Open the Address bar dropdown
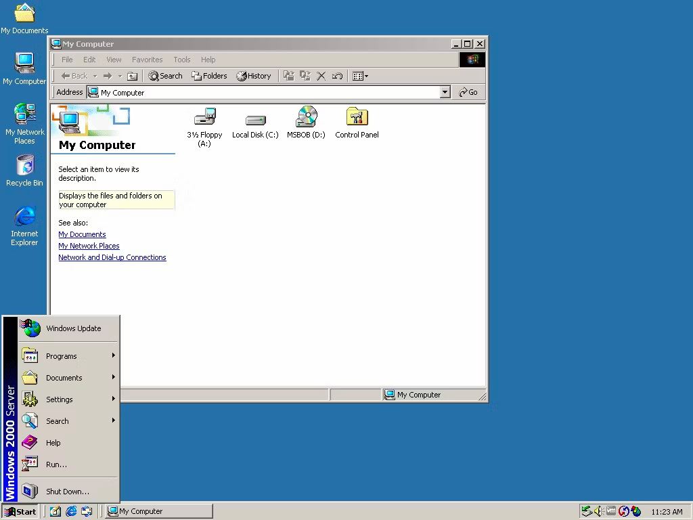Image resolution: width=693 pixels, height=520 pixels. click(445, 92)
